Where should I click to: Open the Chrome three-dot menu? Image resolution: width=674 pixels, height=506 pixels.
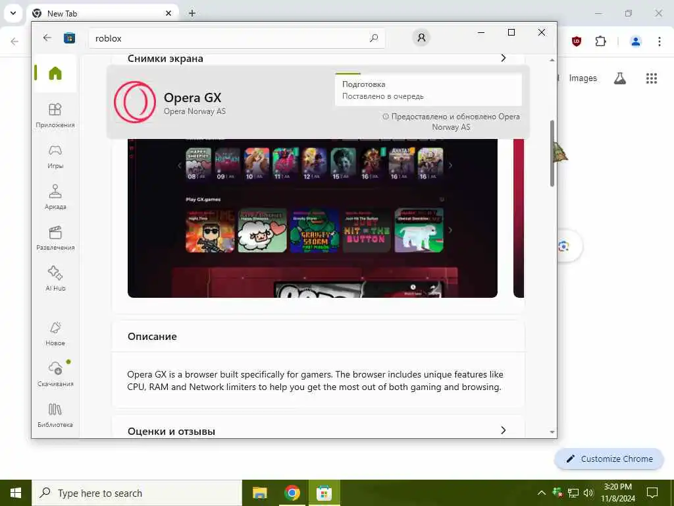(x=660, y=42)
